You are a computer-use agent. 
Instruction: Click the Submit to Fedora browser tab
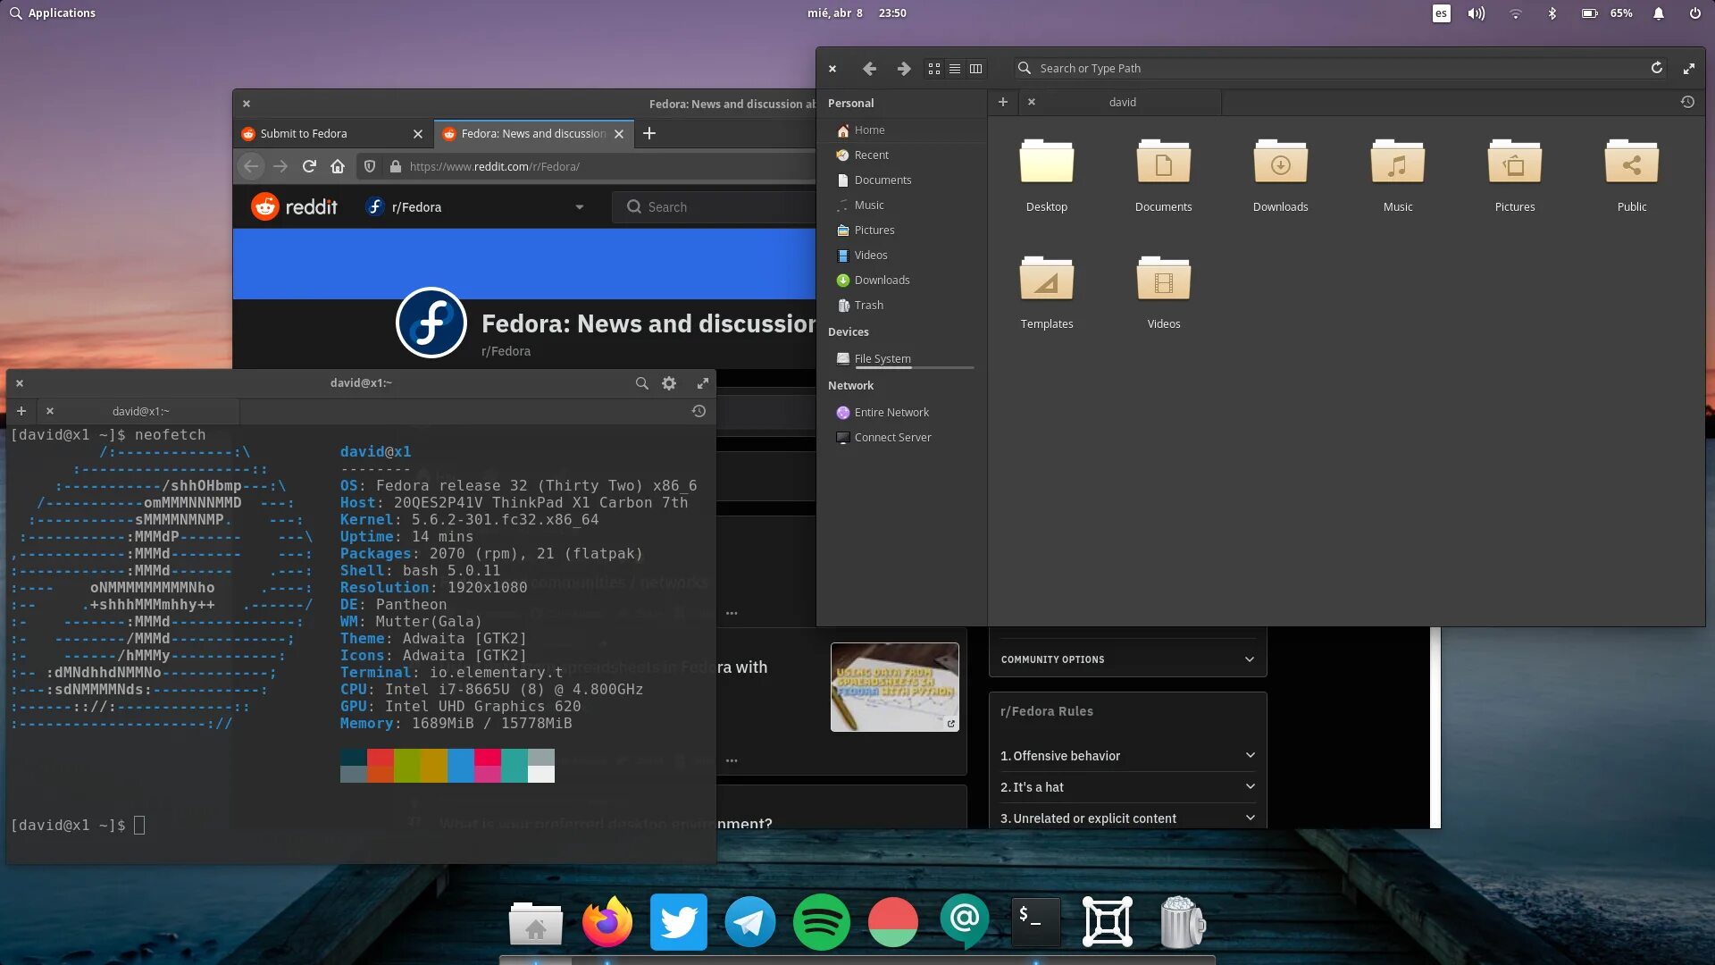pyautogui.click(x=328, y=132)
